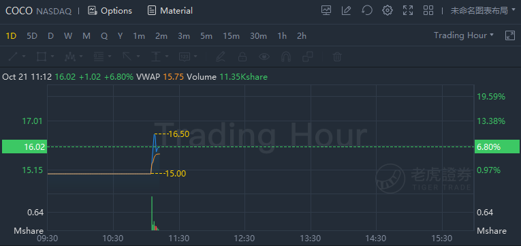This screenshot has height=246, width=521.
Task: Switch to the 5D timeframe tab
Action: pyautogui.click(x=32, y=36)
